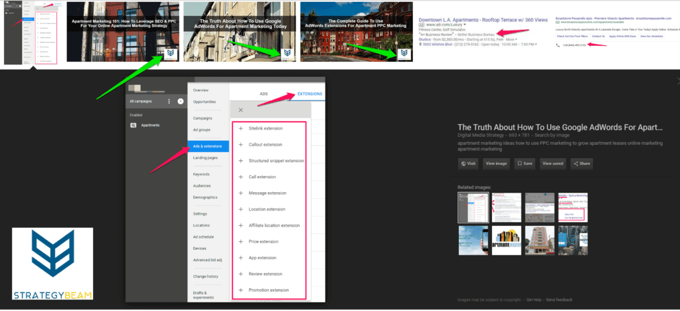Open Opportunities in the side menu
The image size is (680, 311).
click(204, 102)
